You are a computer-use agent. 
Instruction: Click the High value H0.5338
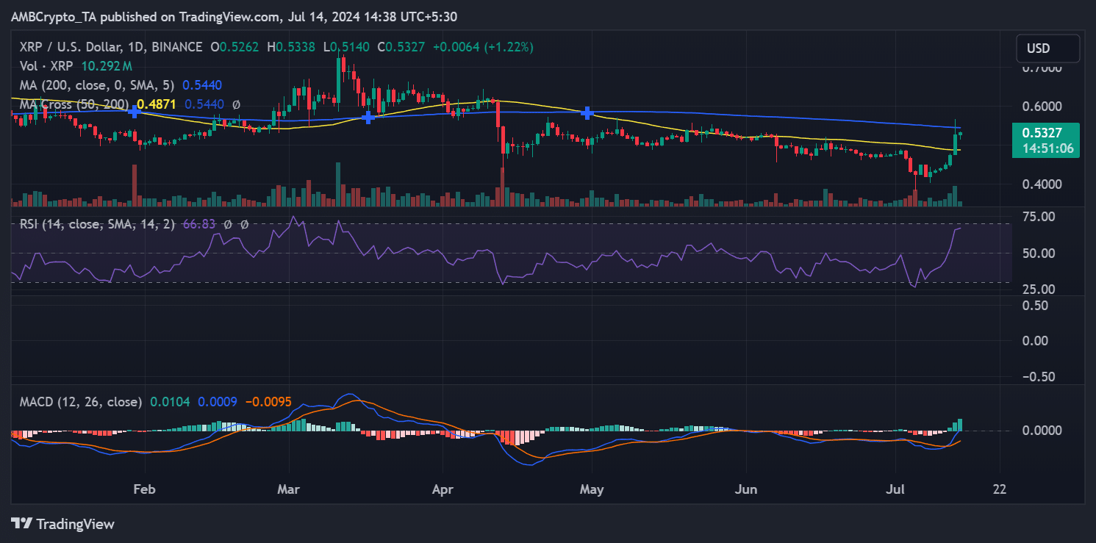[x=291, y=47]
